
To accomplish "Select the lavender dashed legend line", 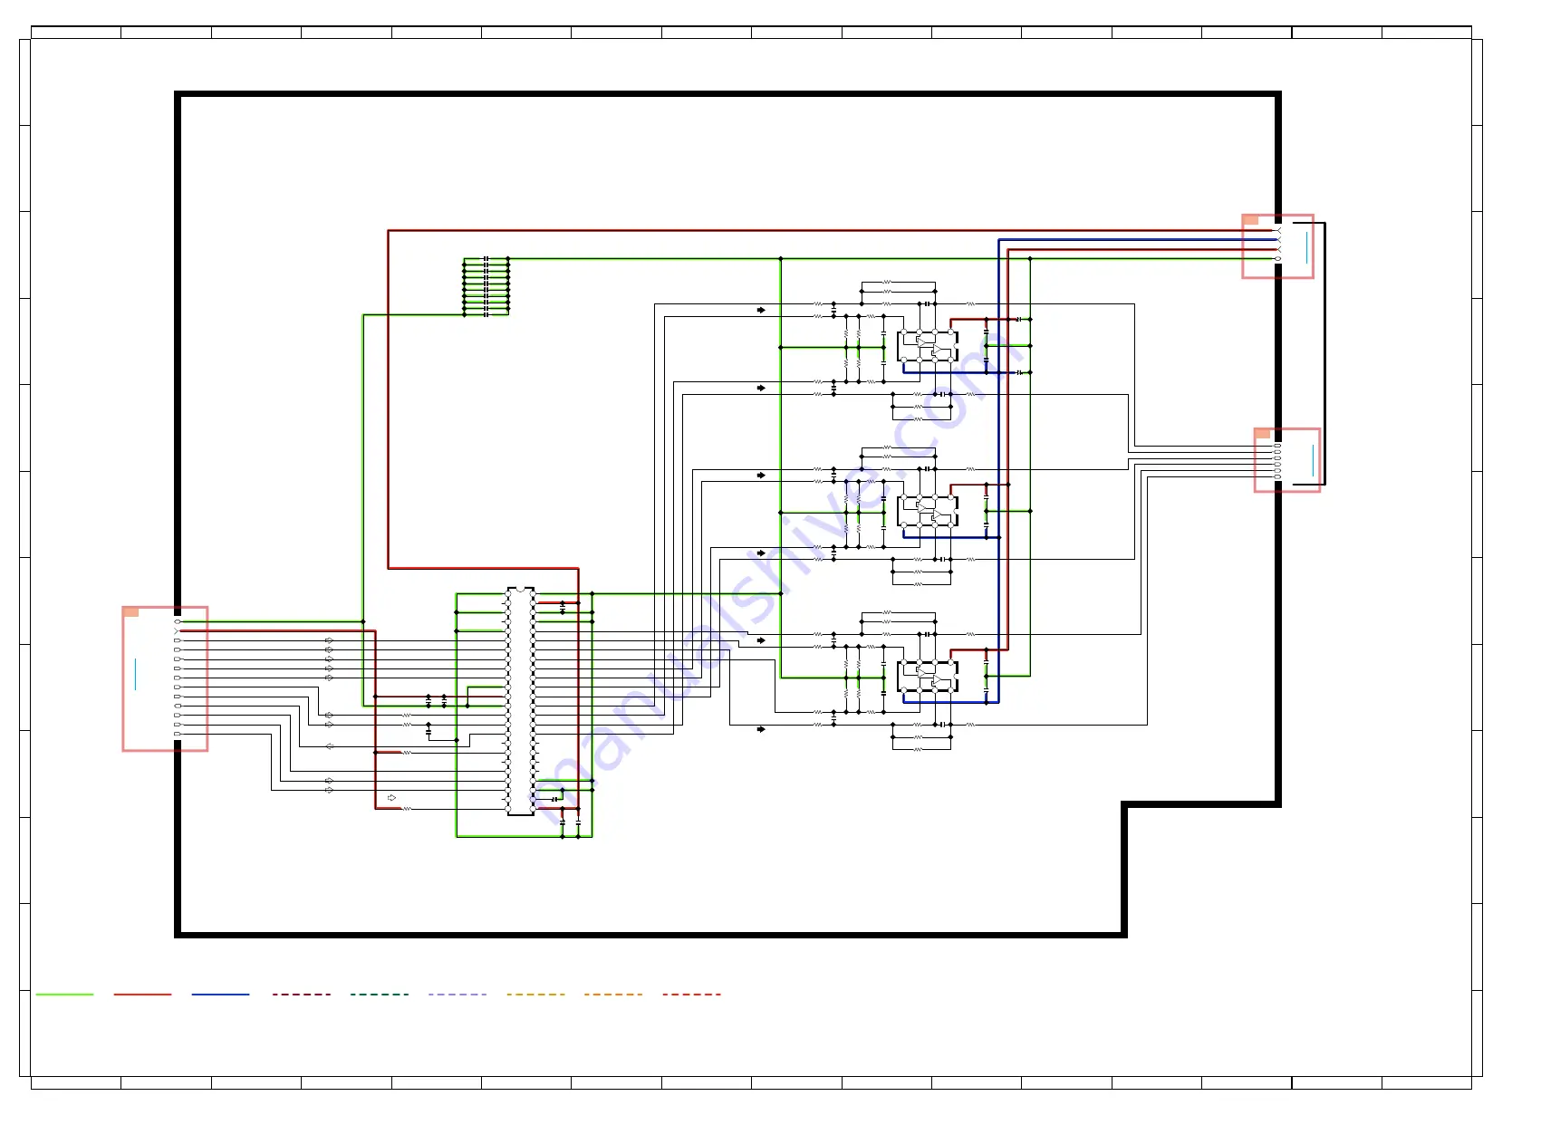I will click(x=457, y=995).
